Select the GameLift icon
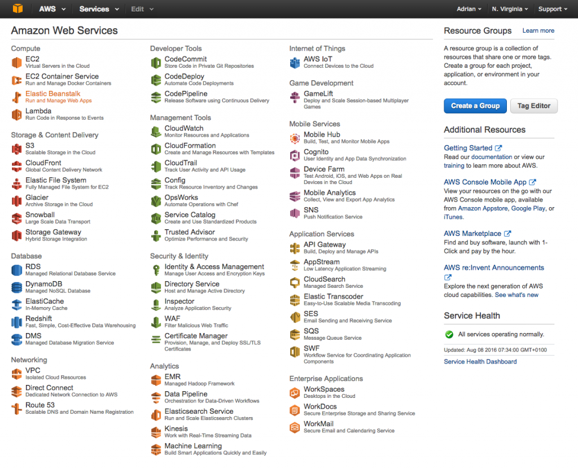 coord(296,96)
